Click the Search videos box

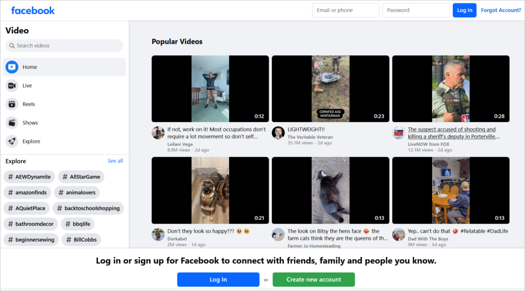coord(64,46)
